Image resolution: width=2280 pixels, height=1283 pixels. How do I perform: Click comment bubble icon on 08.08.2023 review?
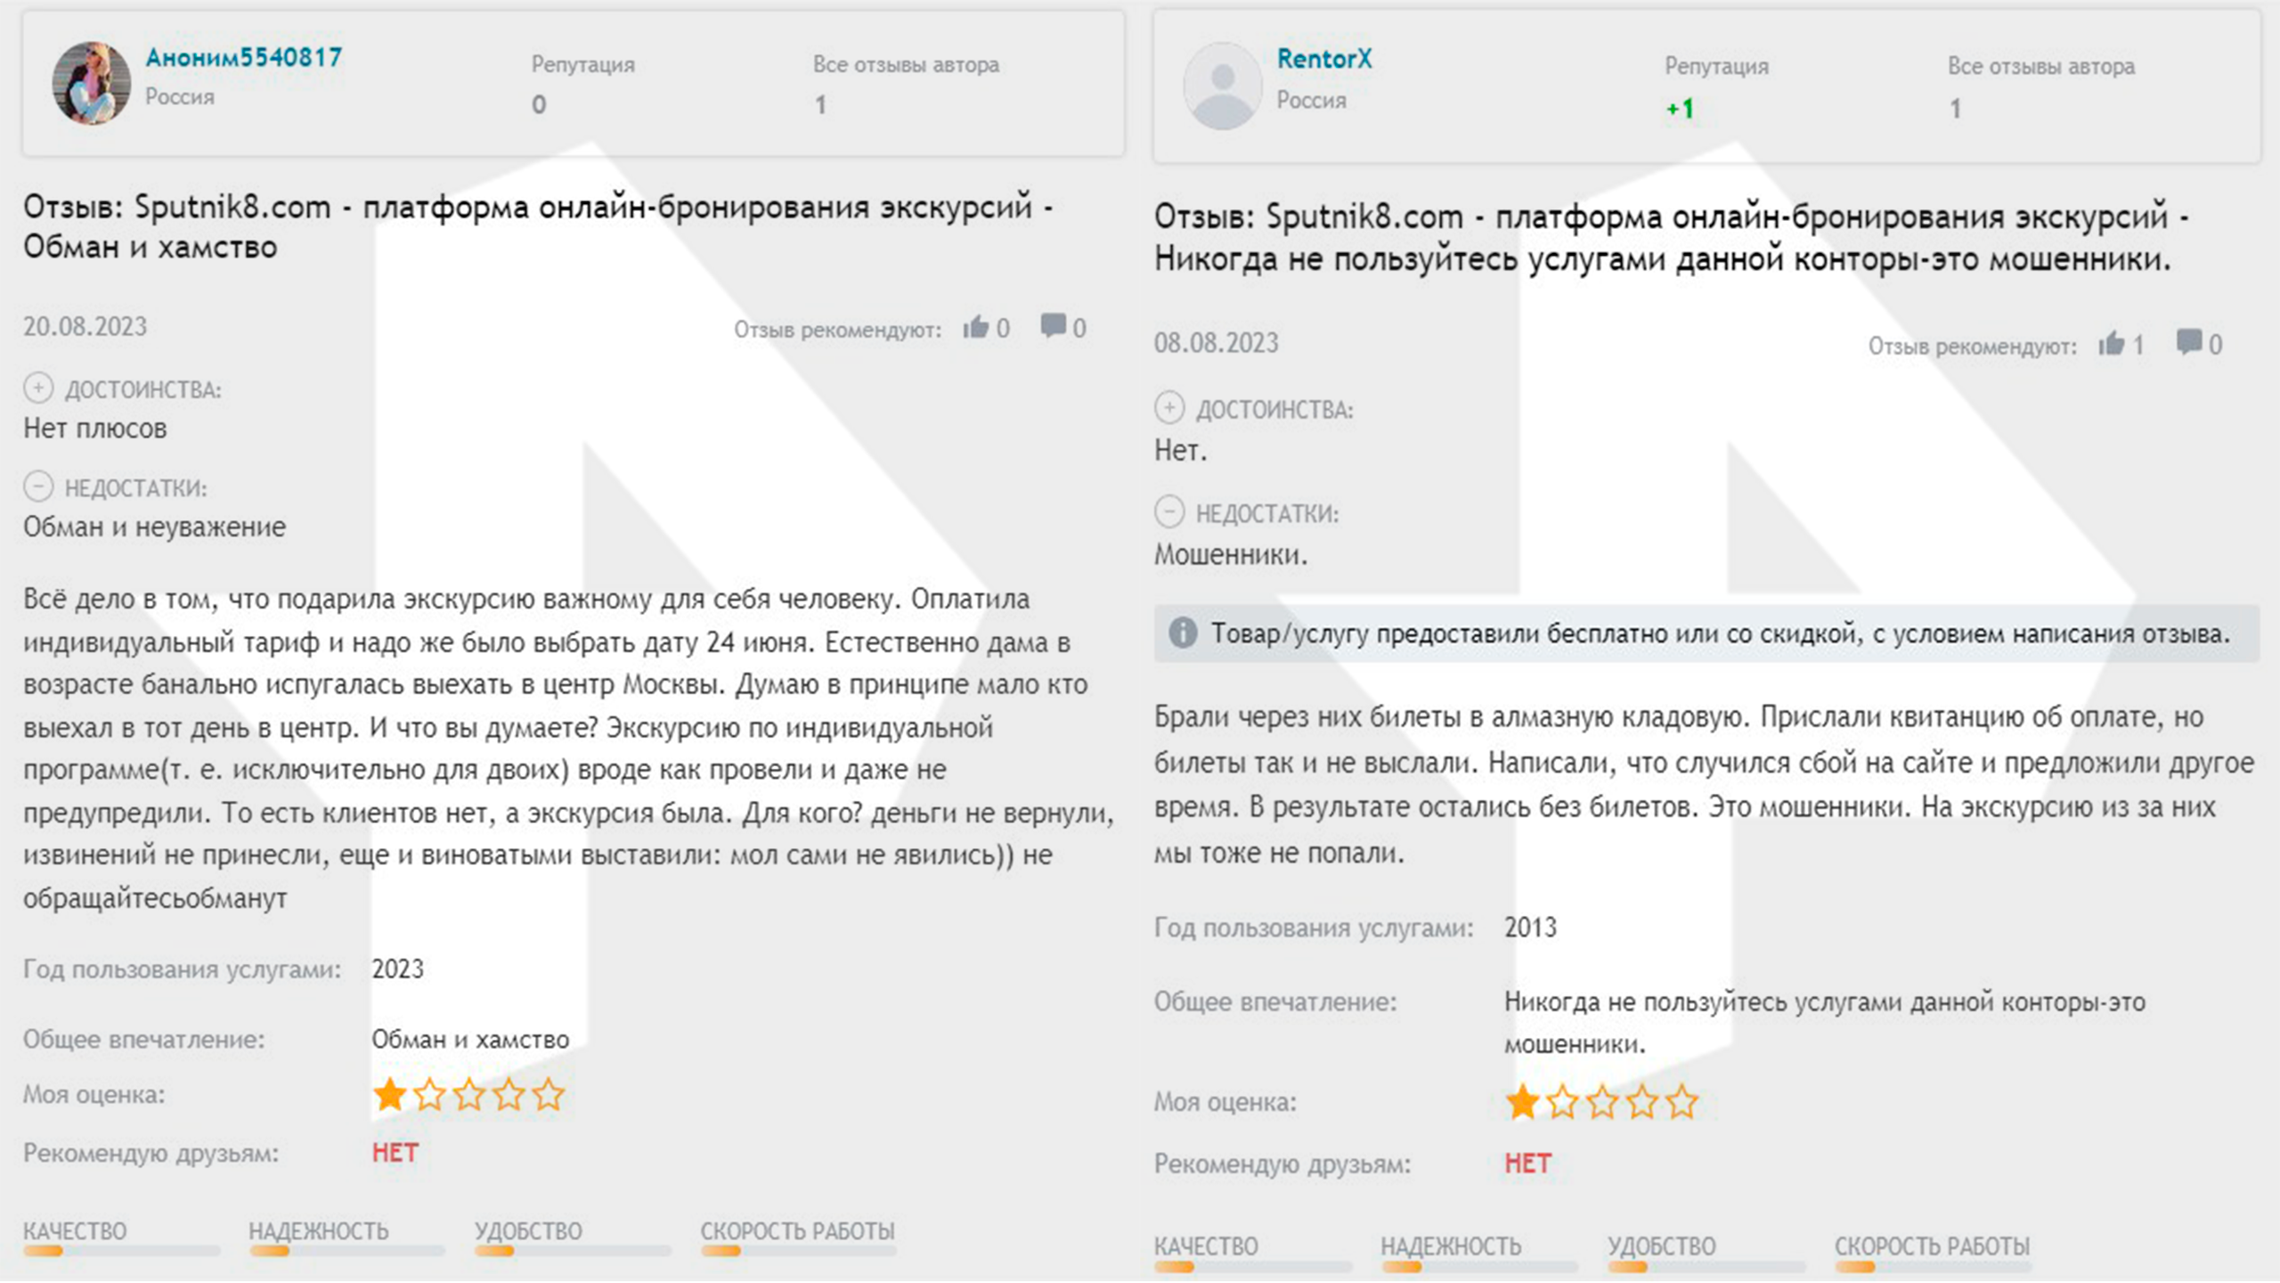coord(2189,342)
